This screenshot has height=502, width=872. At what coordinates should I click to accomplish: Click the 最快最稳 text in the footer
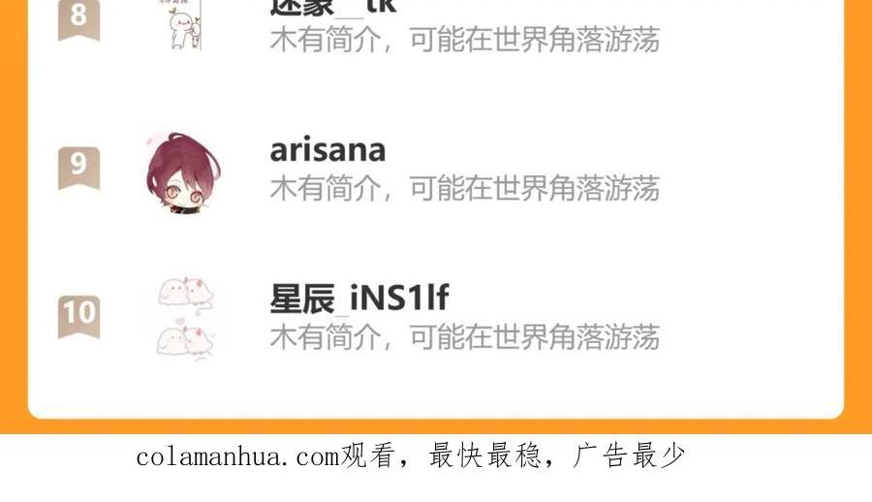tap(485, 455)
